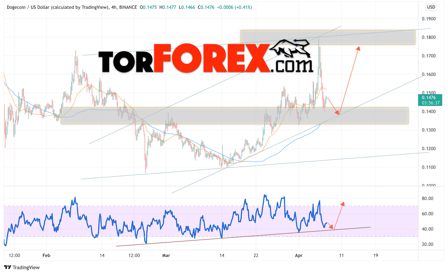Click the 19 date on time axis
This screenshot has height=274, width=448.
pyautogui.click(x=376, y=255)
